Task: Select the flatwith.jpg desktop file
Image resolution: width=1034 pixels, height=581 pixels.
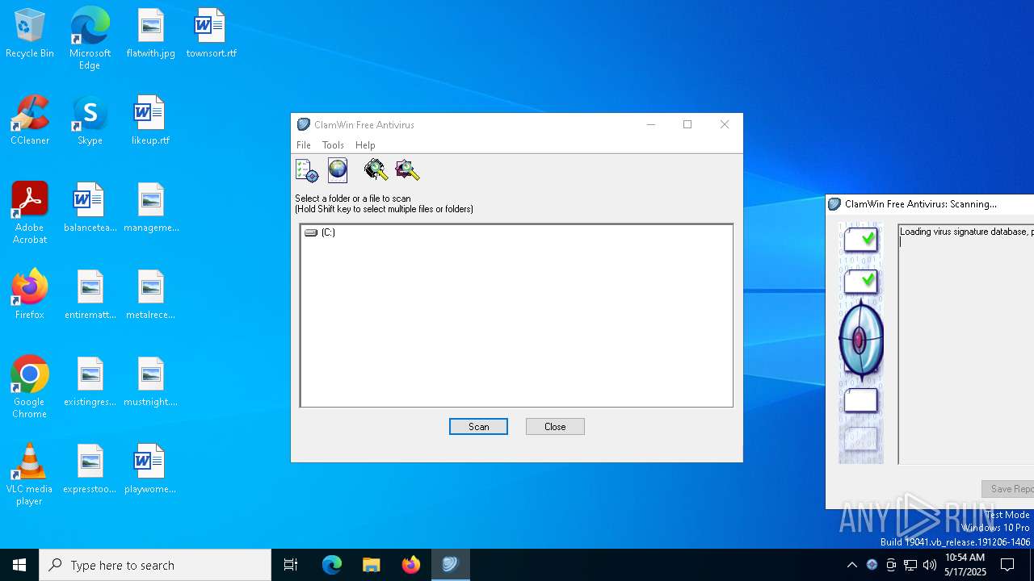Action: pos(151,34)
